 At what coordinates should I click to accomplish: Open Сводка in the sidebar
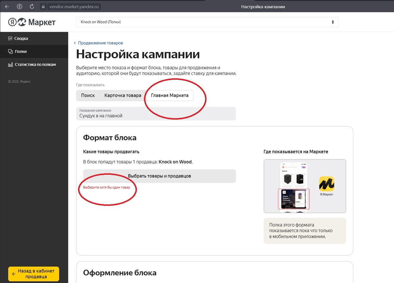tap(34, 38)
